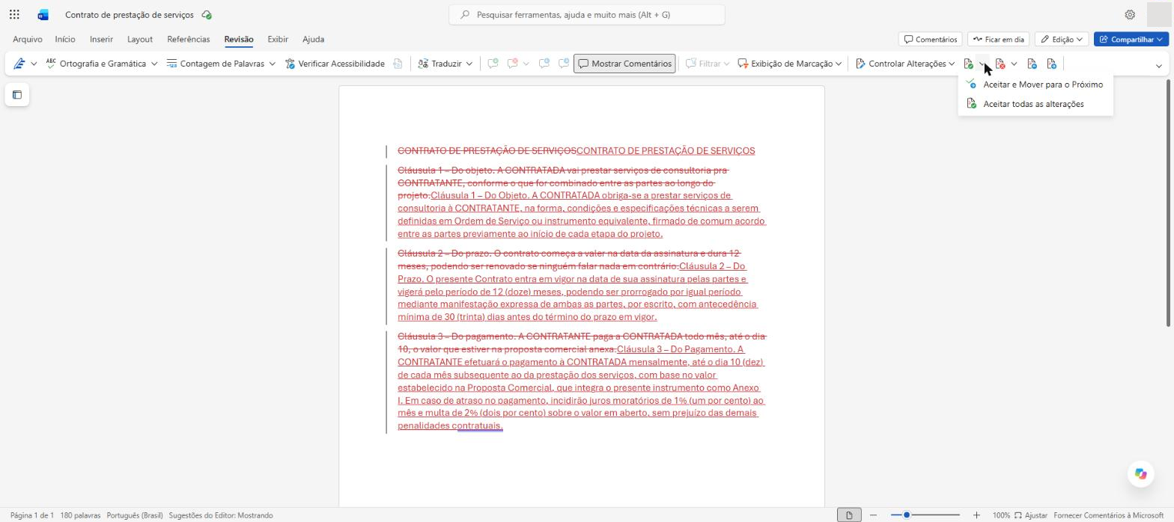Click Verificar Acessibilidade
The height and width of the screenshot is (522, 1174).
click(335, 64)
